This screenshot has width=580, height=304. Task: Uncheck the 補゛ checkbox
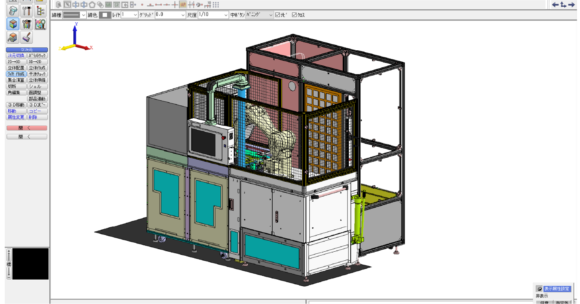click(278, 15)
